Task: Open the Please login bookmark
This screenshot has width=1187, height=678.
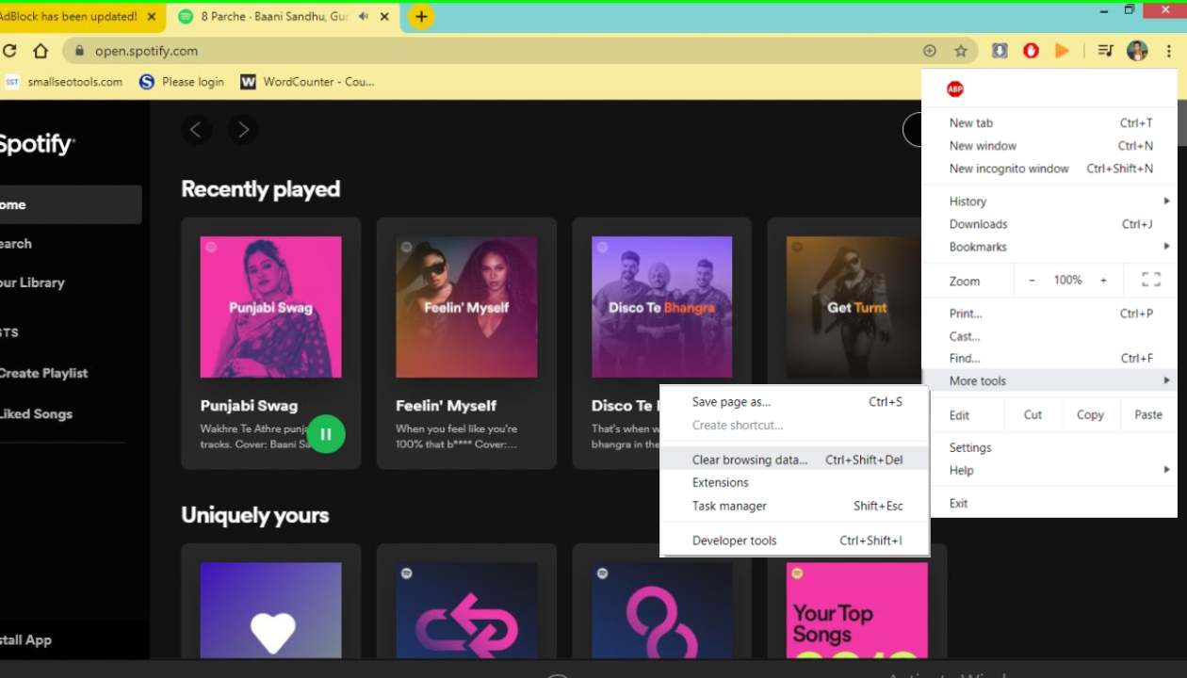Action: coord(182,82)
